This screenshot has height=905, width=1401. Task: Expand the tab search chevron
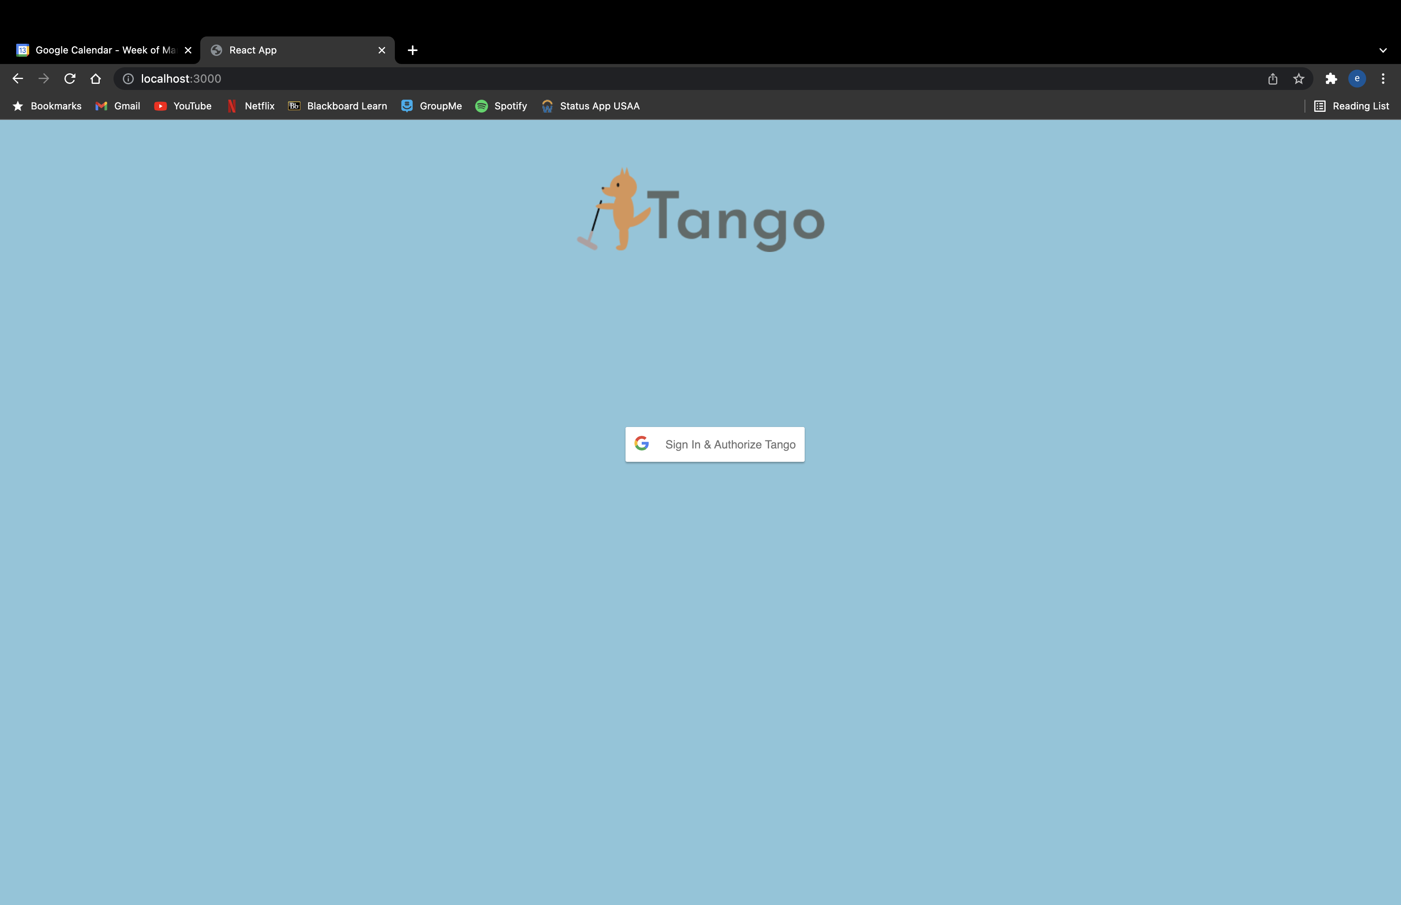click(1383, 51)
